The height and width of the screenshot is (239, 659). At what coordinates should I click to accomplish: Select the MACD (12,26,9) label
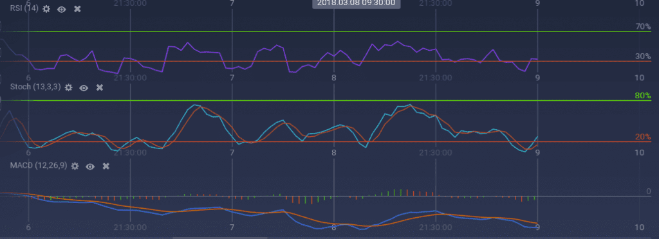[x=38, y=166]
